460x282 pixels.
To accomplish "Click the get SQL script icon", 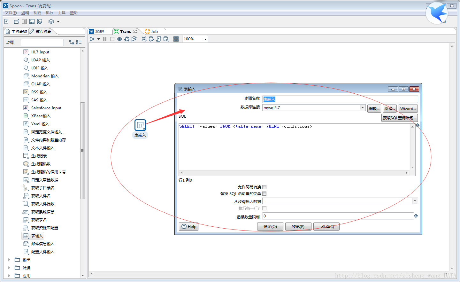I will tap(159, 39).
